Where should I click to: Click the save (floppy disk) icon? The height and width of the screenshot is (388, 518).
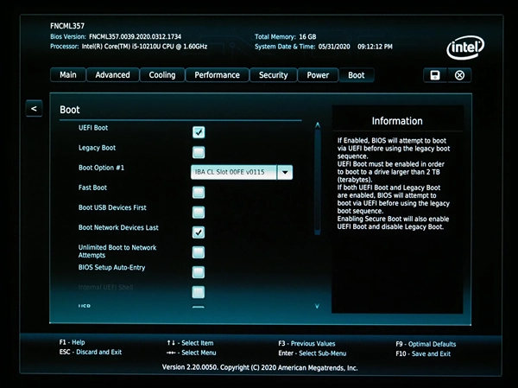click(435, 75)
